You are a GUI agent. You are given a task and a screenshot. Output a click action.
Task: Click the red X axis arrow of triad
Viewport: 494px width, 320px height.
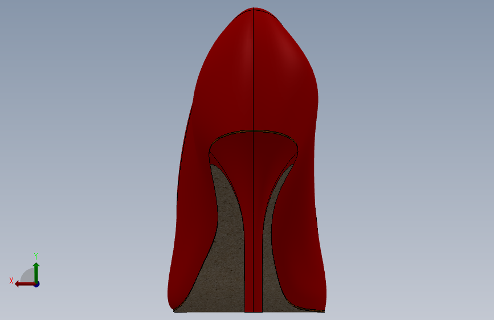point(25,284)
